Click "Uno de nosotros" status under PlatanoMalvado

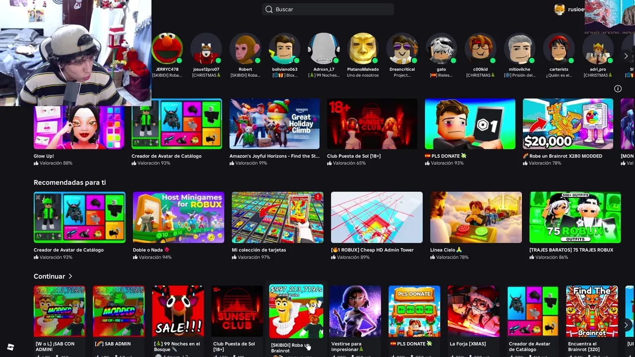click(x=363, y=75)
